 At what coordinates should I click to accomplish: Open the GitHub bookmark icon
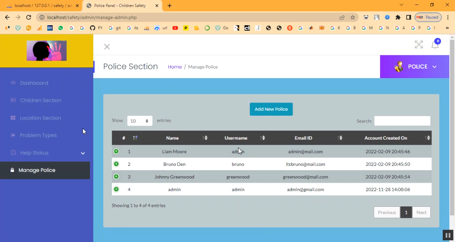pyautogui.click(x=92, y=28)
